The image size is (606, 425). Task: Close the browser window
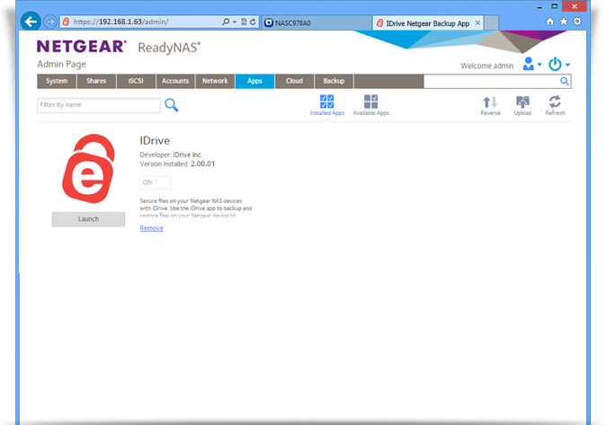[x=575, y=6]
